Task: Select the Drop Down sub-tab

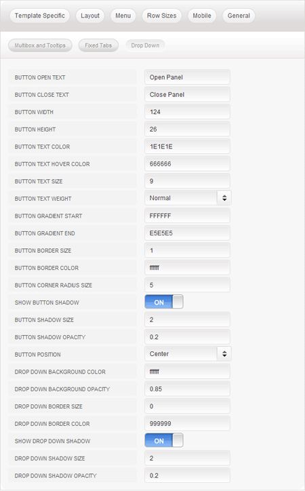Action: click(x=145, y=45)
